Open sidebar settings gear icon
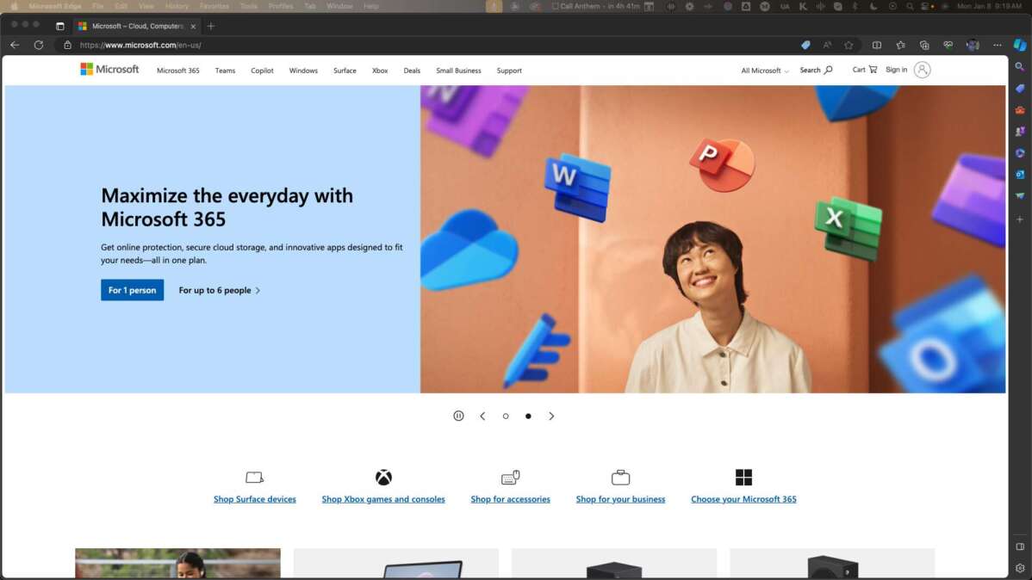 click(x=1019, y=568)
